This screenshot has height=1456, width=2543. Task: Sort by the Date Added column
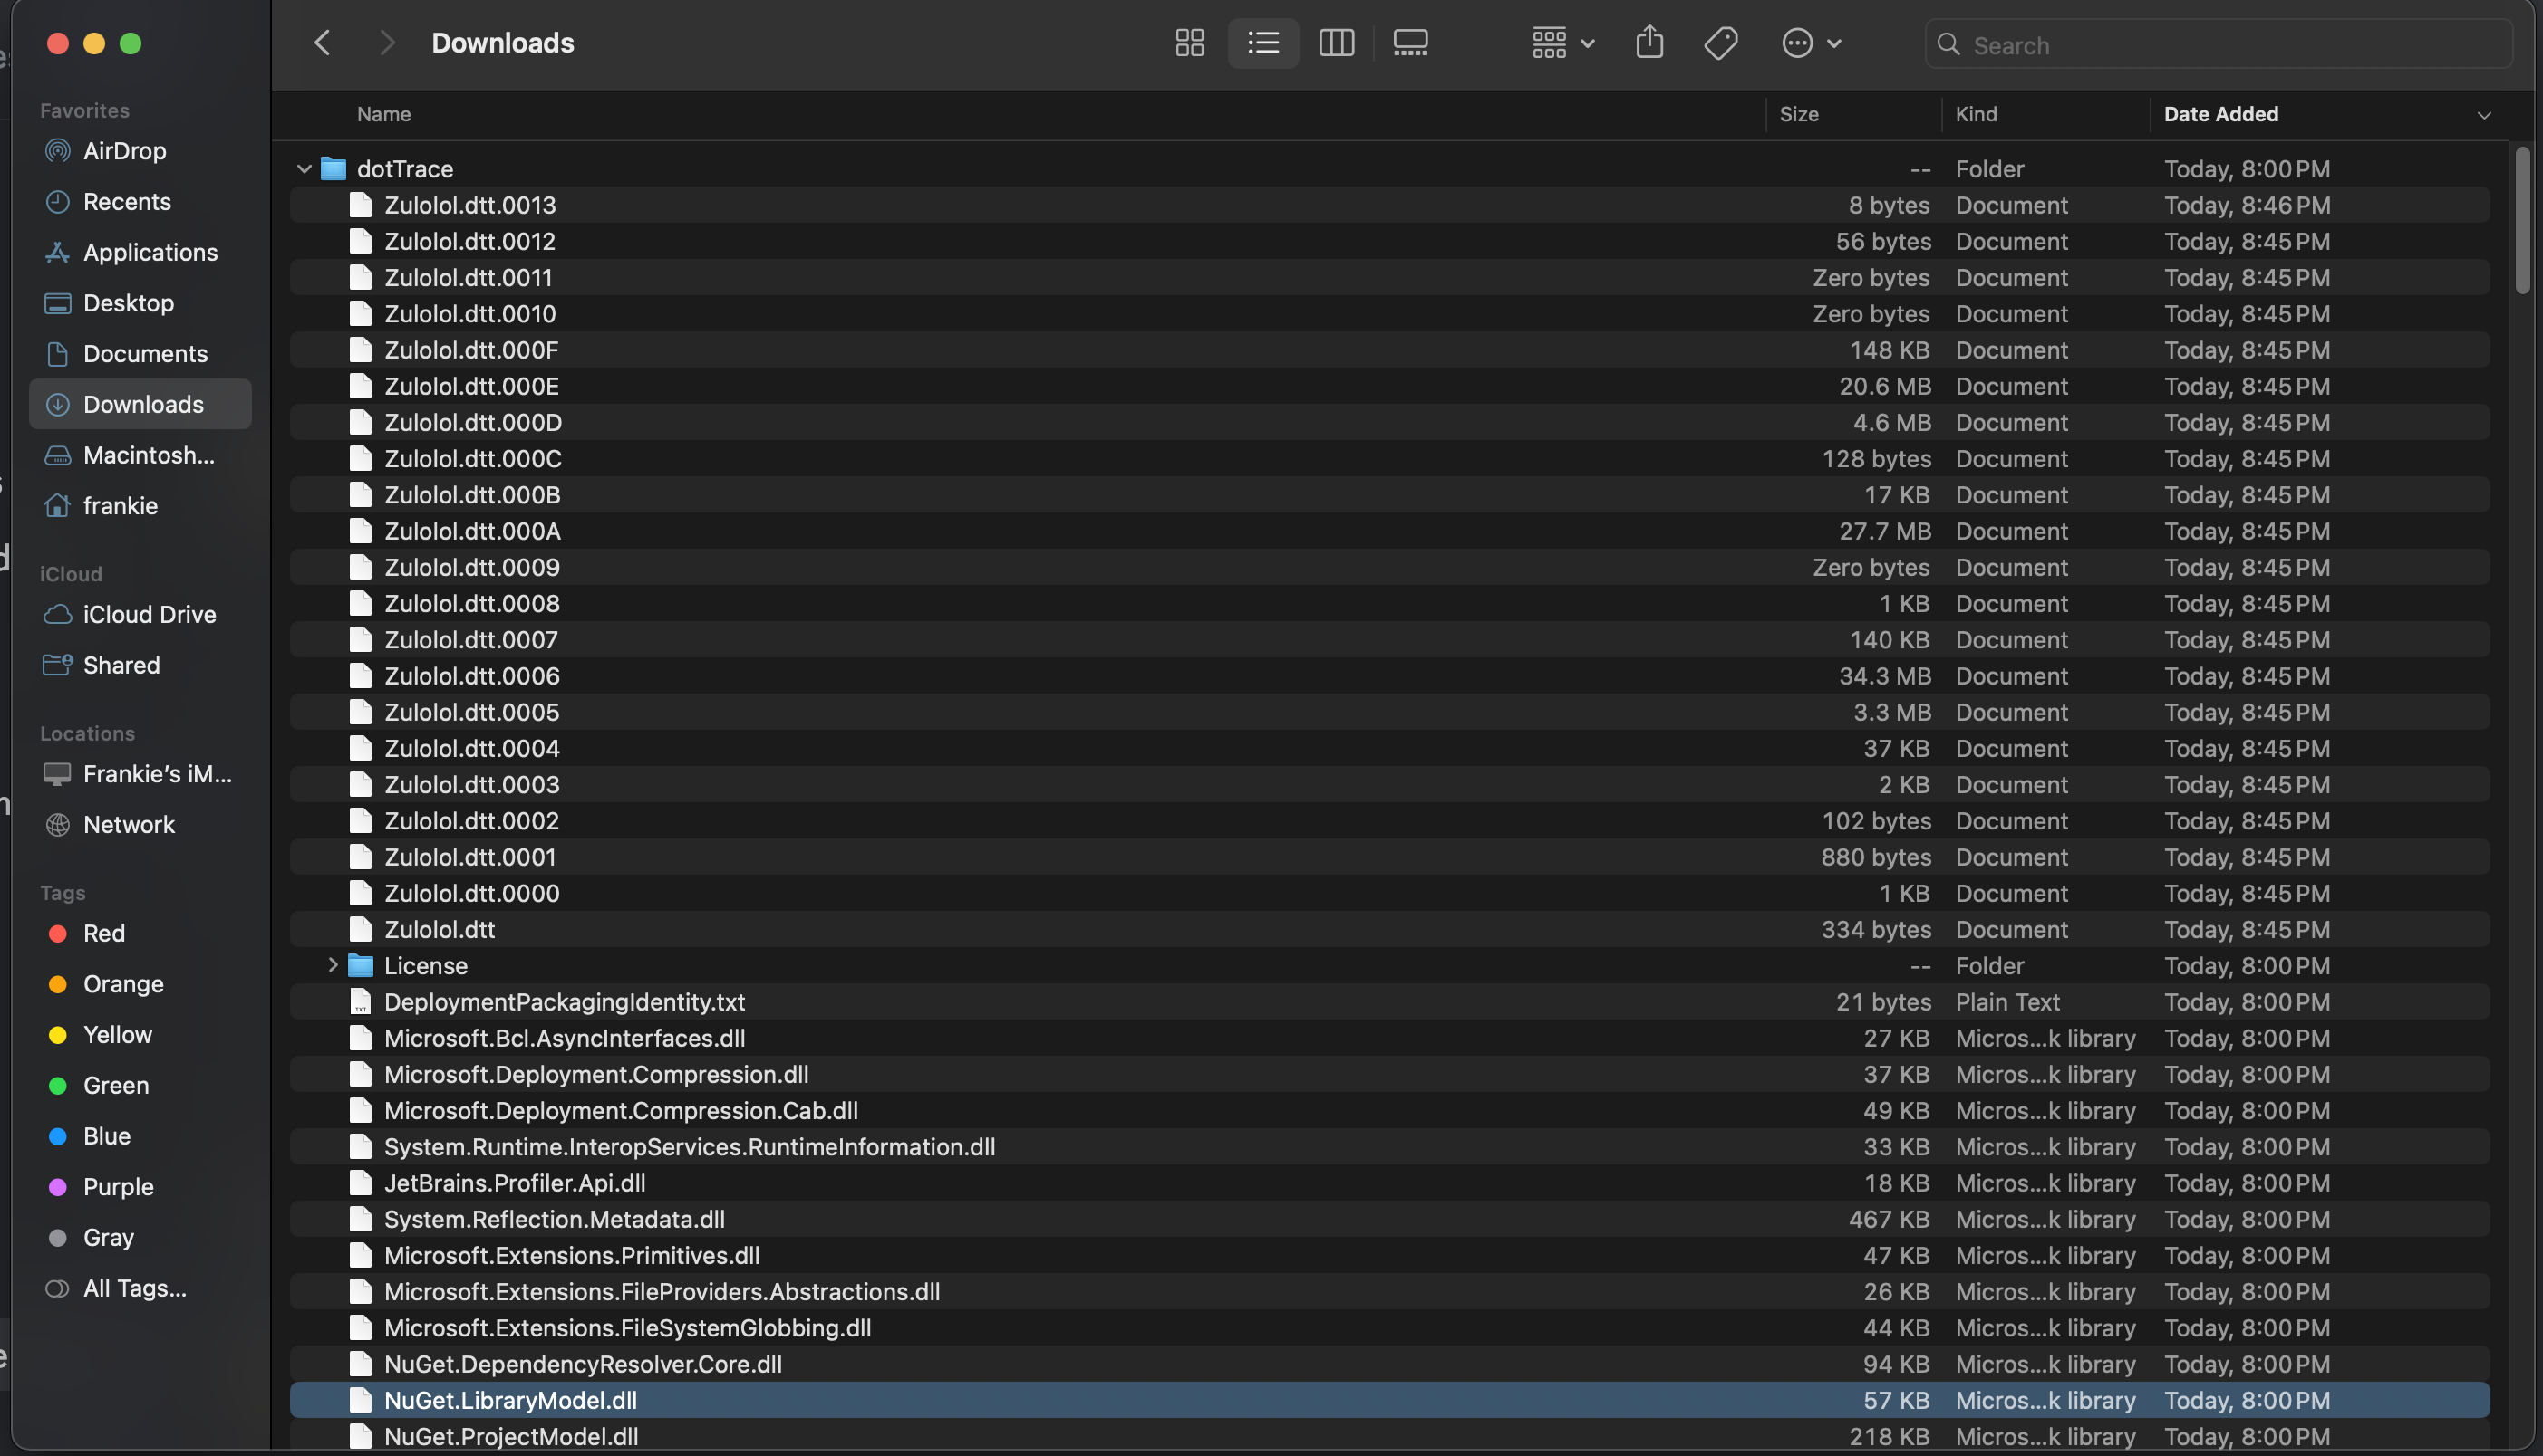tap(2220, 114)
